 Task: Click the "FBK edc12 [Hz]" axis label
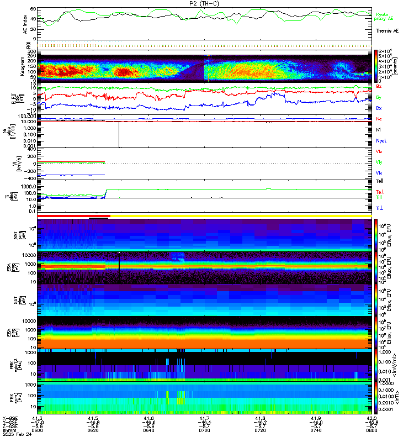click(15, 366)
